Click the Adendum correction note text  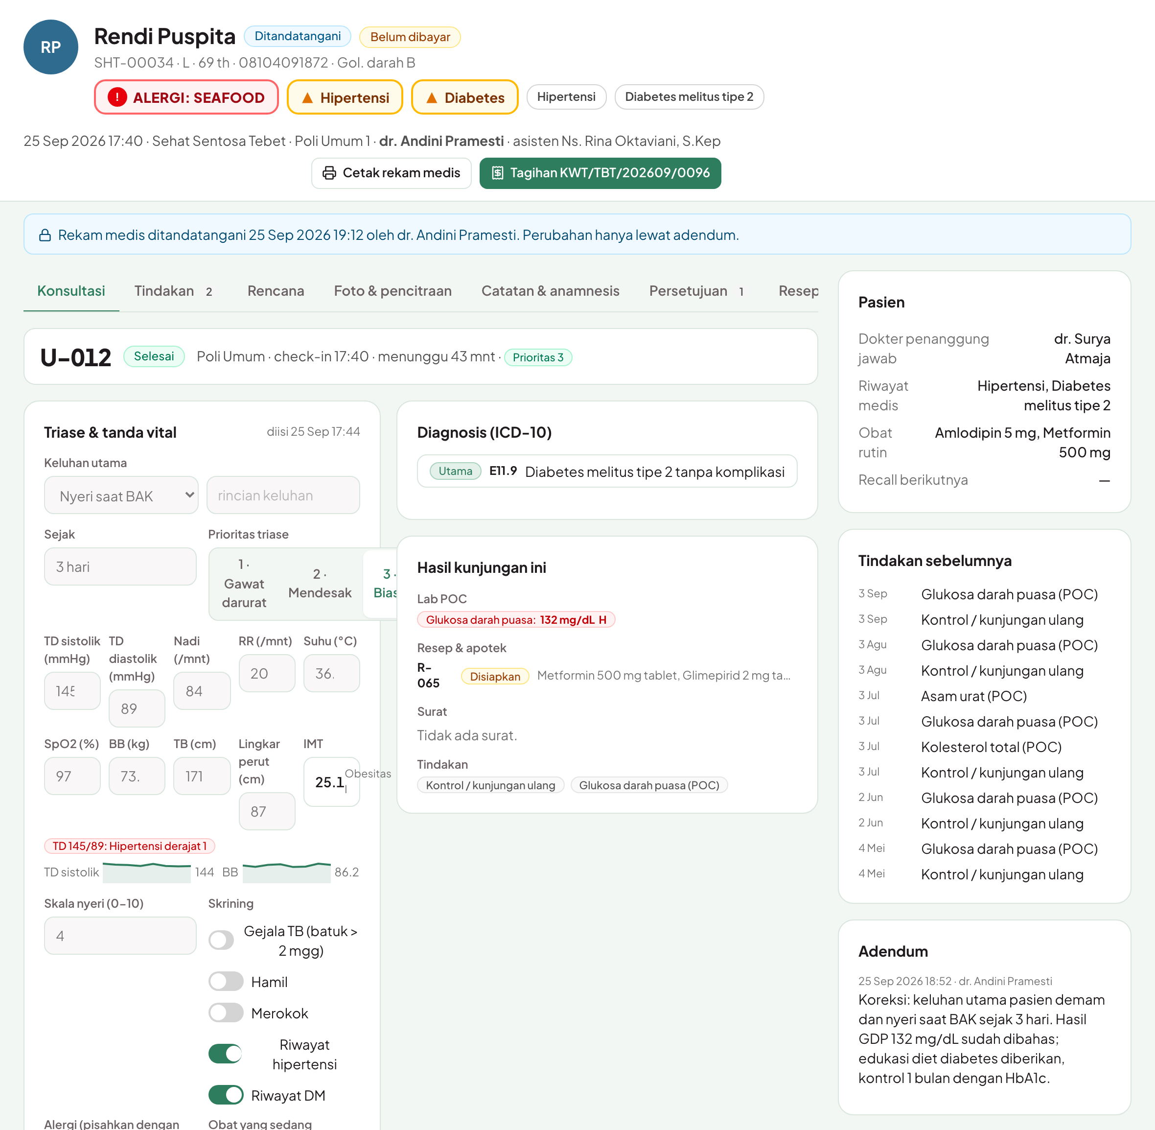pyautogui.click(x=982, y=1038)
